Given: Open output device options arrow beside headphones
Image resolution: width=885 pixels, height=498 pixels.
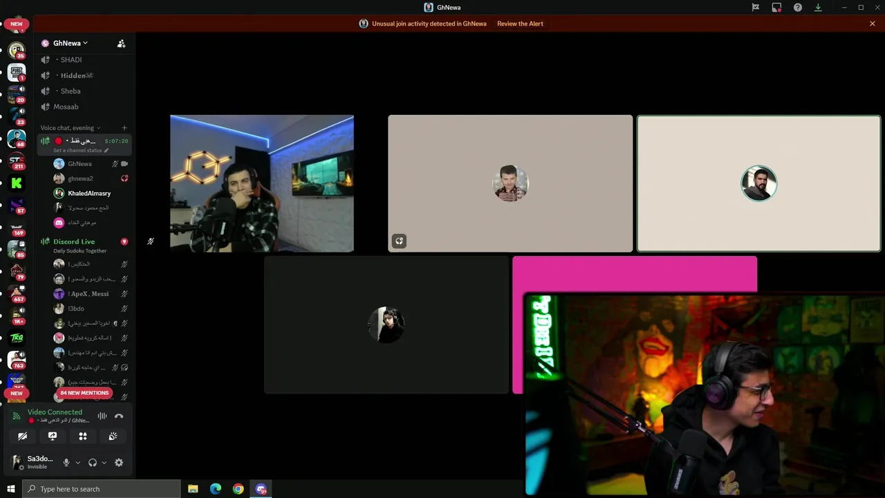Looking at the screenshot, I should pyautogui.click(x=104, y=463).
